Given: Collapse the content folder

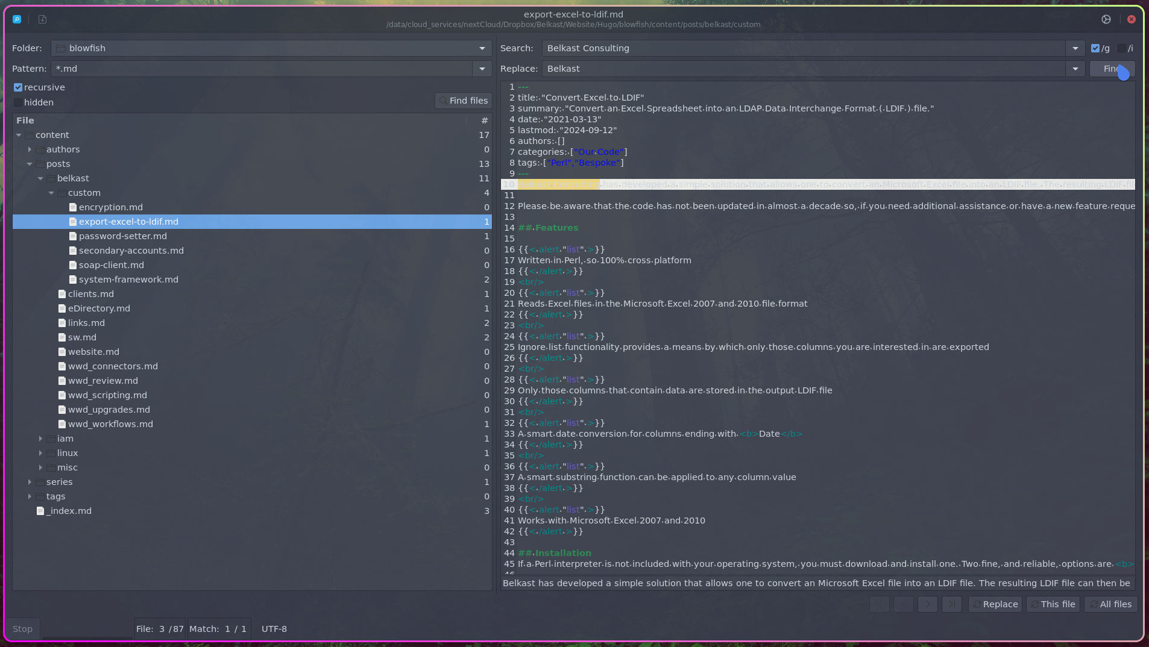Looking at the screenshot, I should pos(19,135).
